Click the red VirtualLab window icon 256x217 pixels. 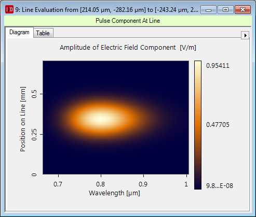tap(9, 9)
